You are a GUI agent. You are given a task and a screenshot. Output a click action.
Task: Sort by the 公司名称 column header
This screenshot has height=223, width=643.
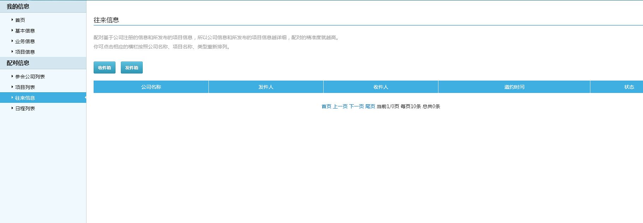point(151,87)
